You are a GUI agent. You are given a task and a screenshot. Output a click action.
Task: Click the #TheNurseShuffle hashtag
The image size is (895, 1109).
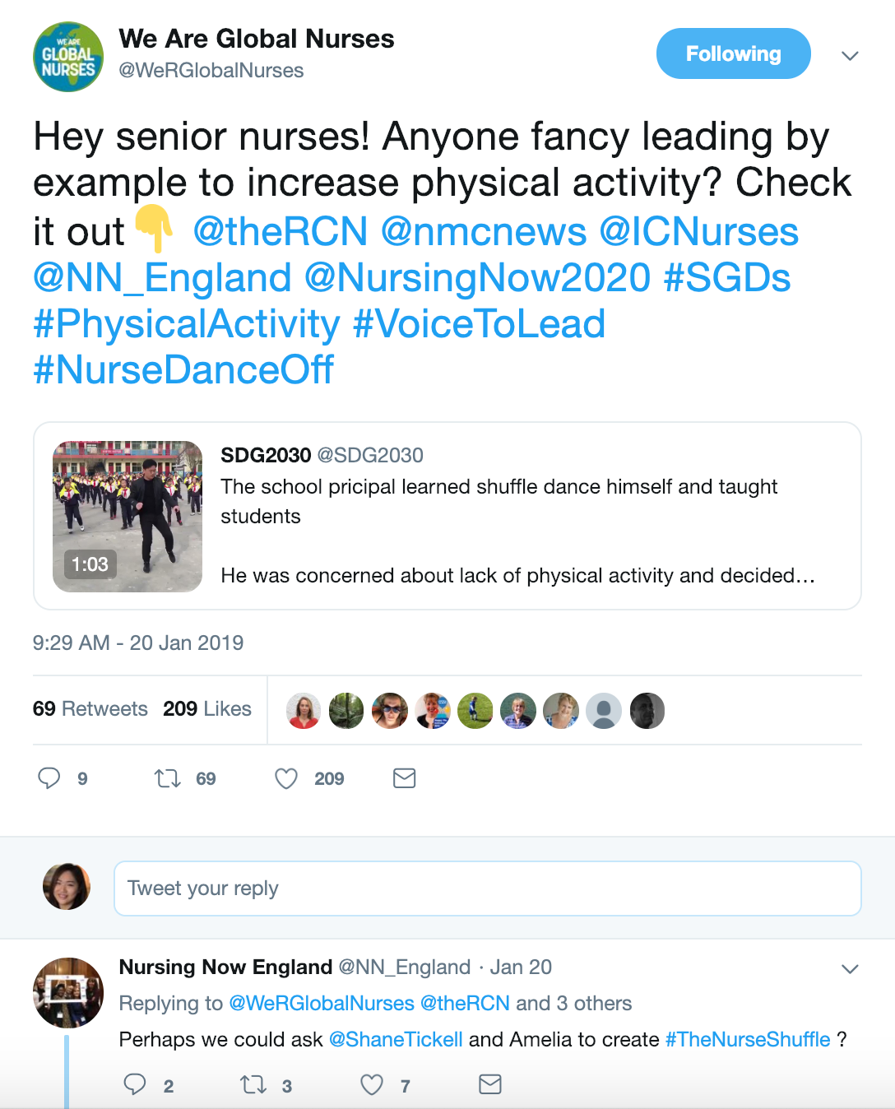(x=748, y=1040)
